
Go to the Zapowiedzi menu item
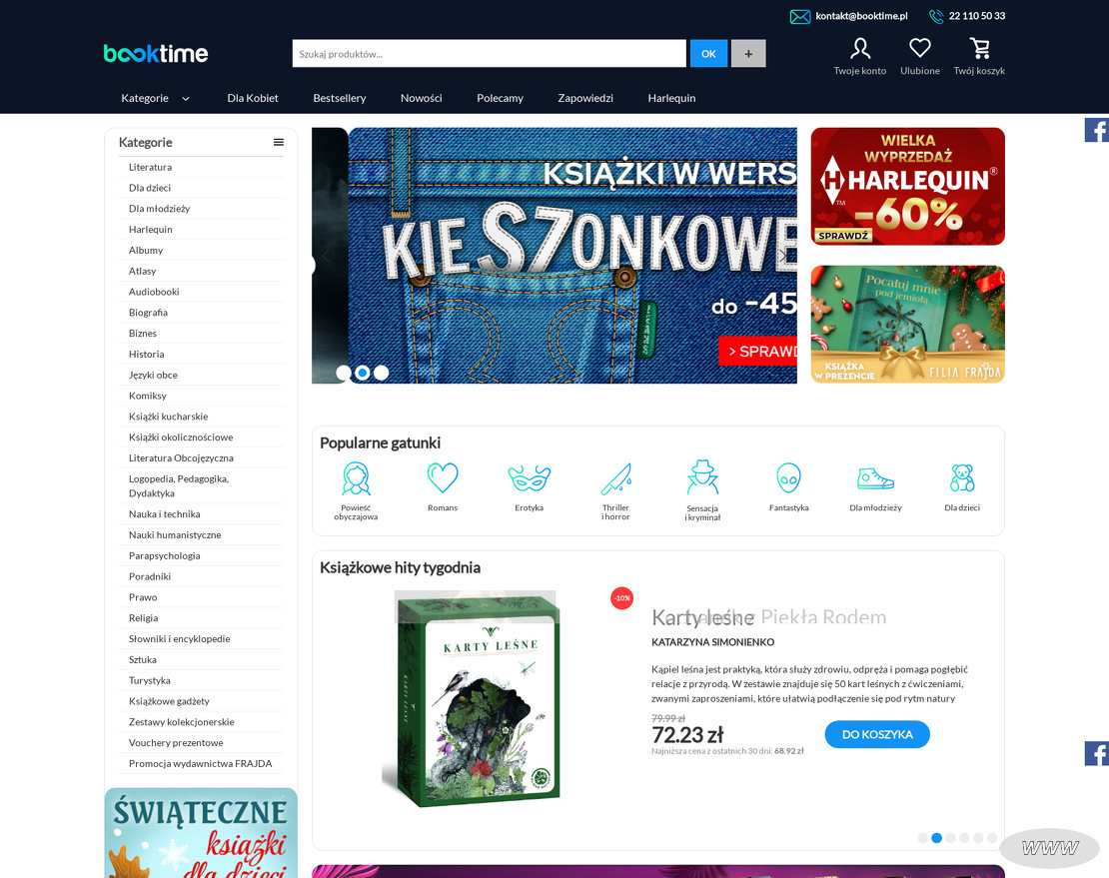click(585, 98)
